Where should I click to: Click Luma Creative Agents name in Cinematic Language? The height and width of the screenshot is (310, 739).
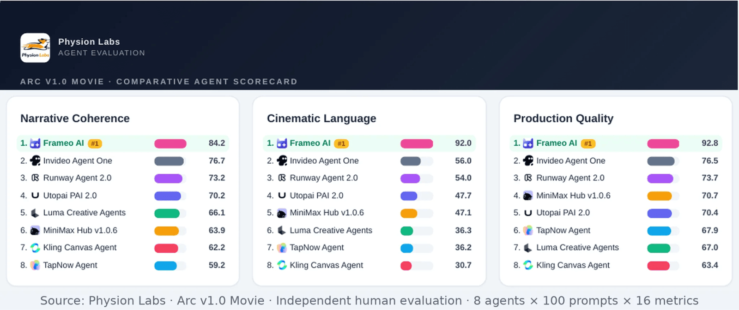click(331, 230)
